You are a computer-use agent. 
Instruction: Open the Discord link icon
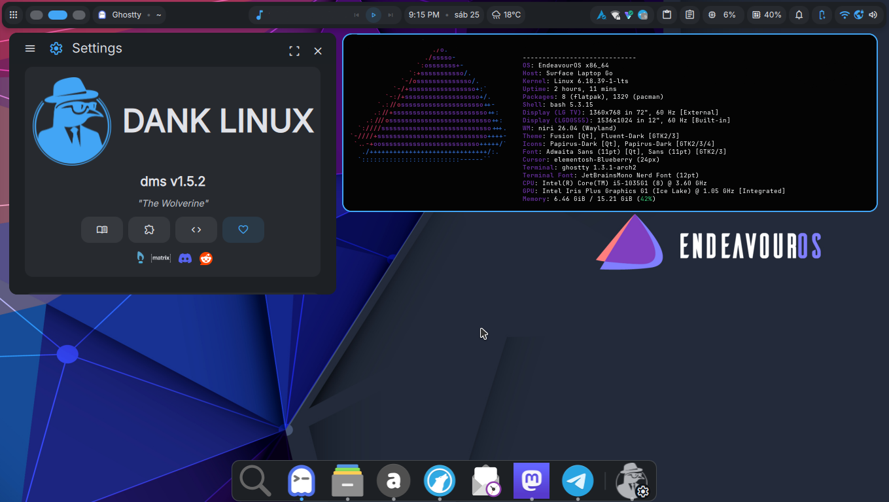[x=185, y=259]
